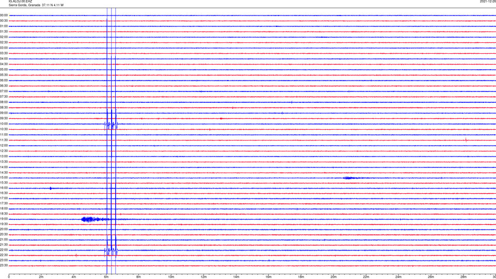The height and width of the screenshot is (279, 496).
Task: Click the 10:30 trace time label
Action: [4, 129]
